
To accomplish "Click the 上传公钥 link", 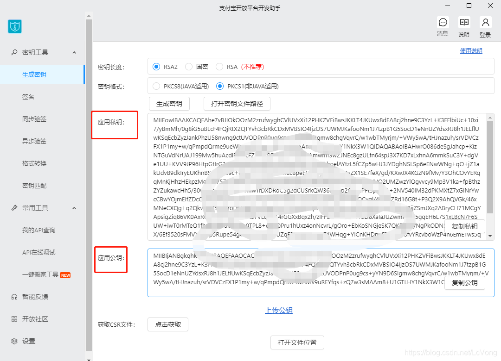I will 279,310.
